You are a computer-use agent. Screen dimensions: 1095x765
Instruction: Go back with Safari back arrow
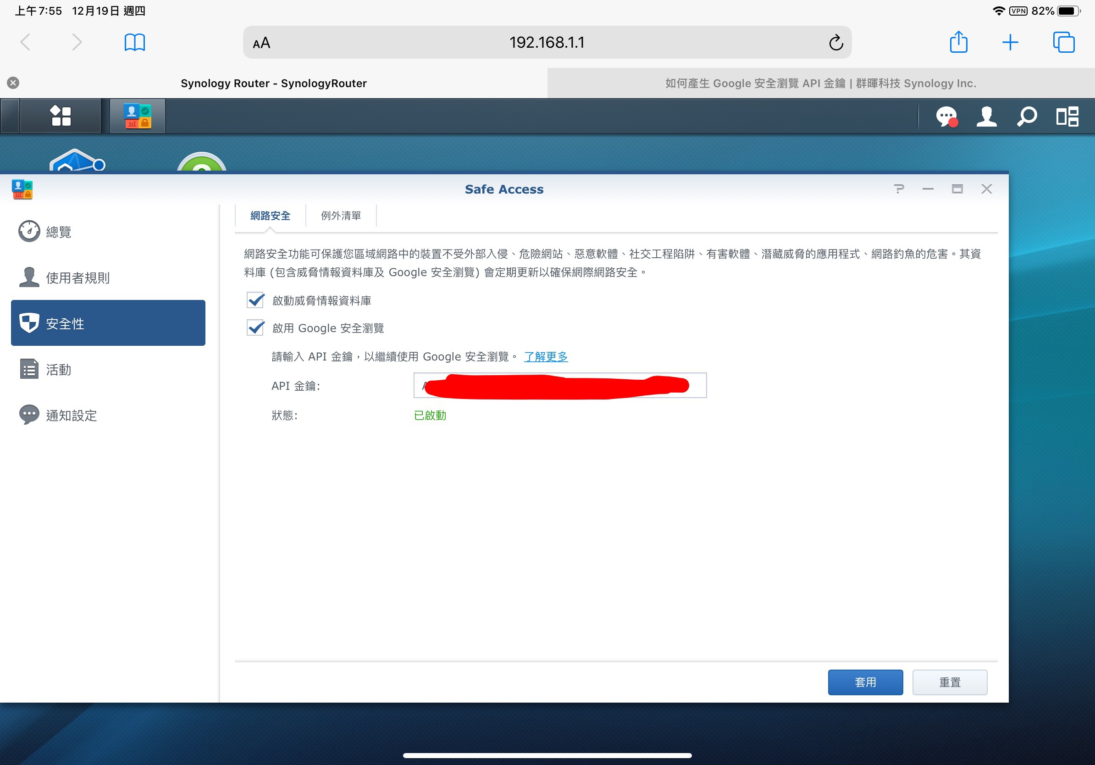[26, 42]
